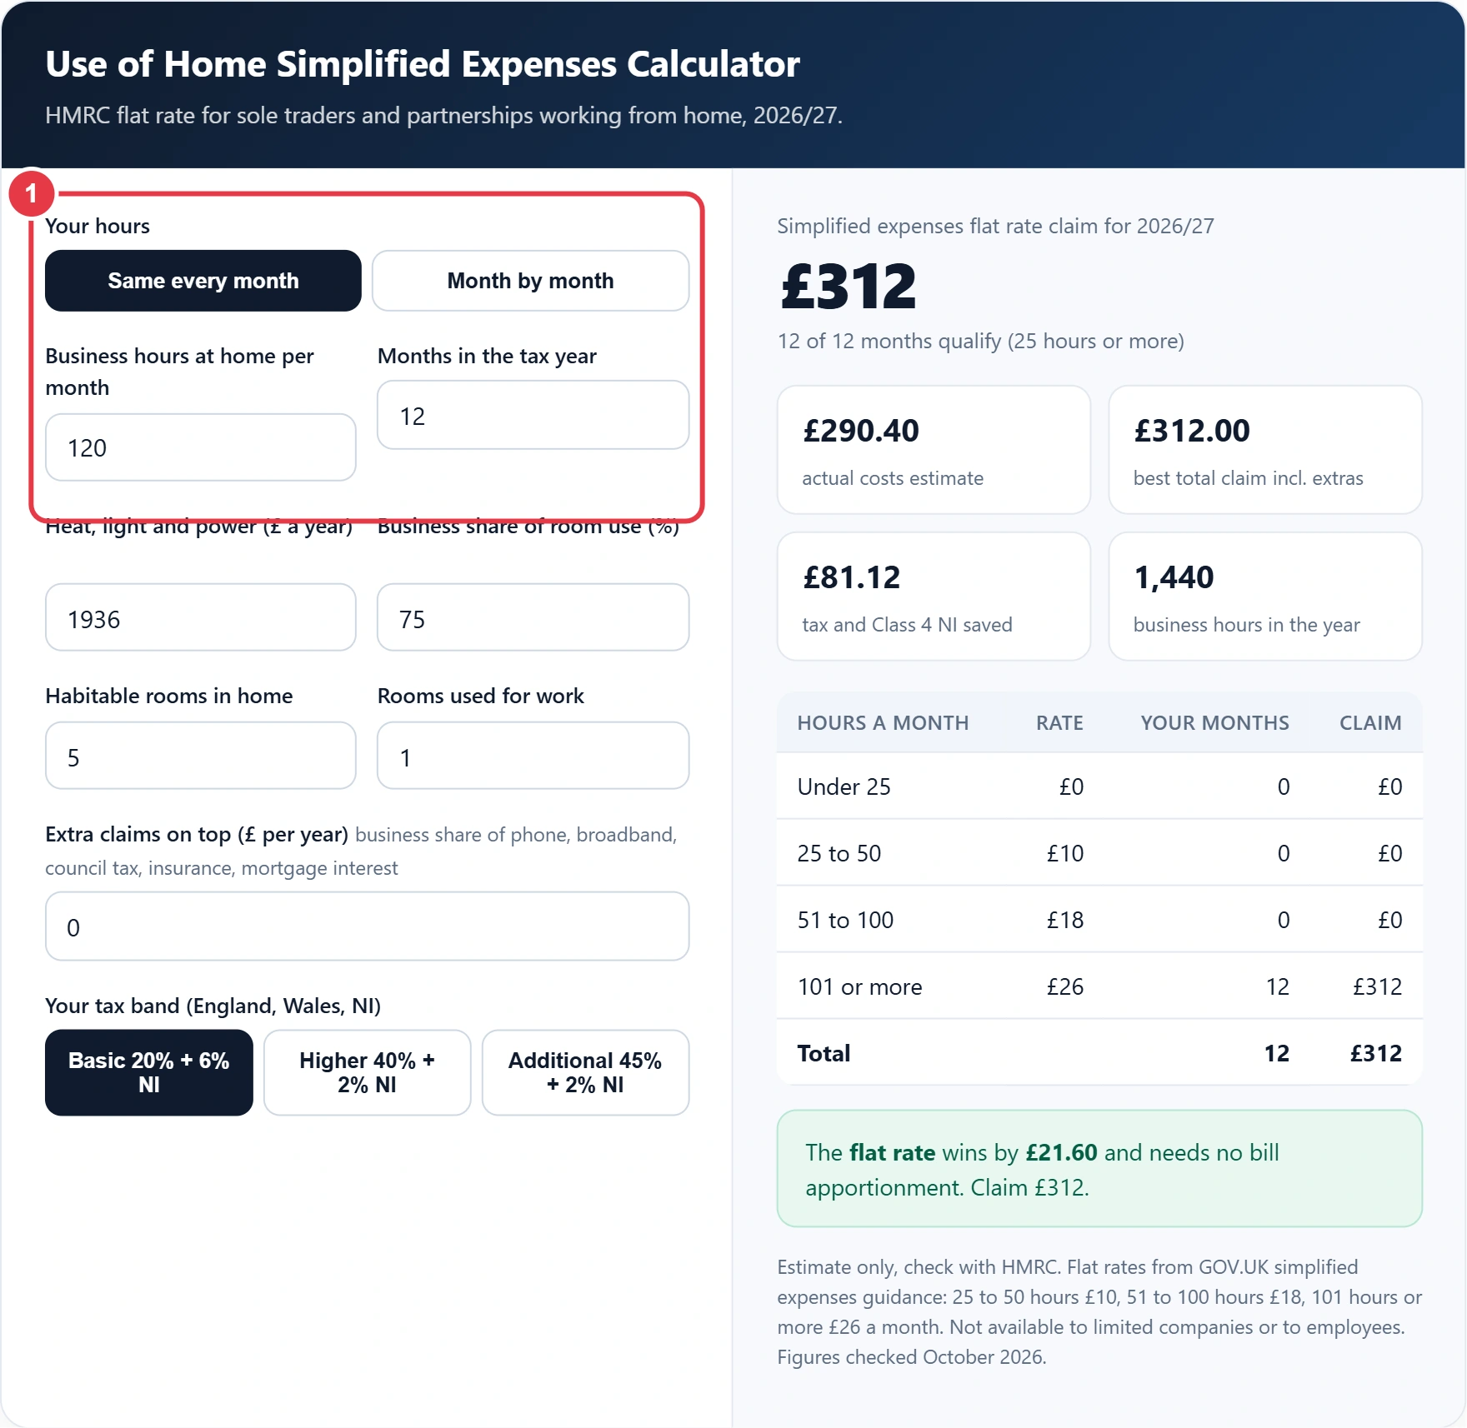The image size is (1467, 1428).
Task: Choose the Higher 40% + 2% NI band
Action: point(367,1072)
